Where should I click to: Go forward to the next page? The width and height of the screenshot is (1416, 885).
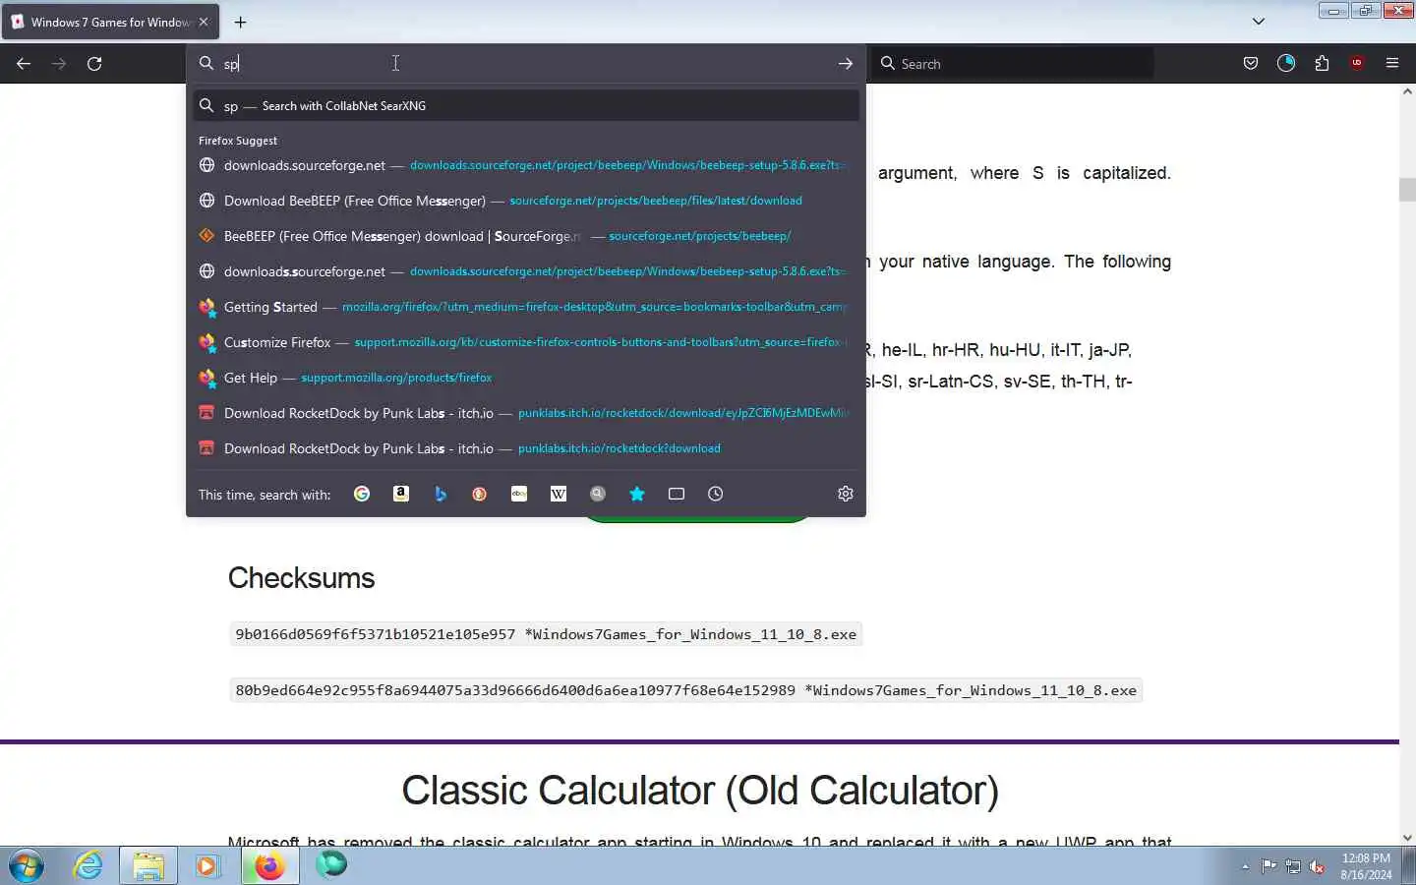tap(59, 63)
